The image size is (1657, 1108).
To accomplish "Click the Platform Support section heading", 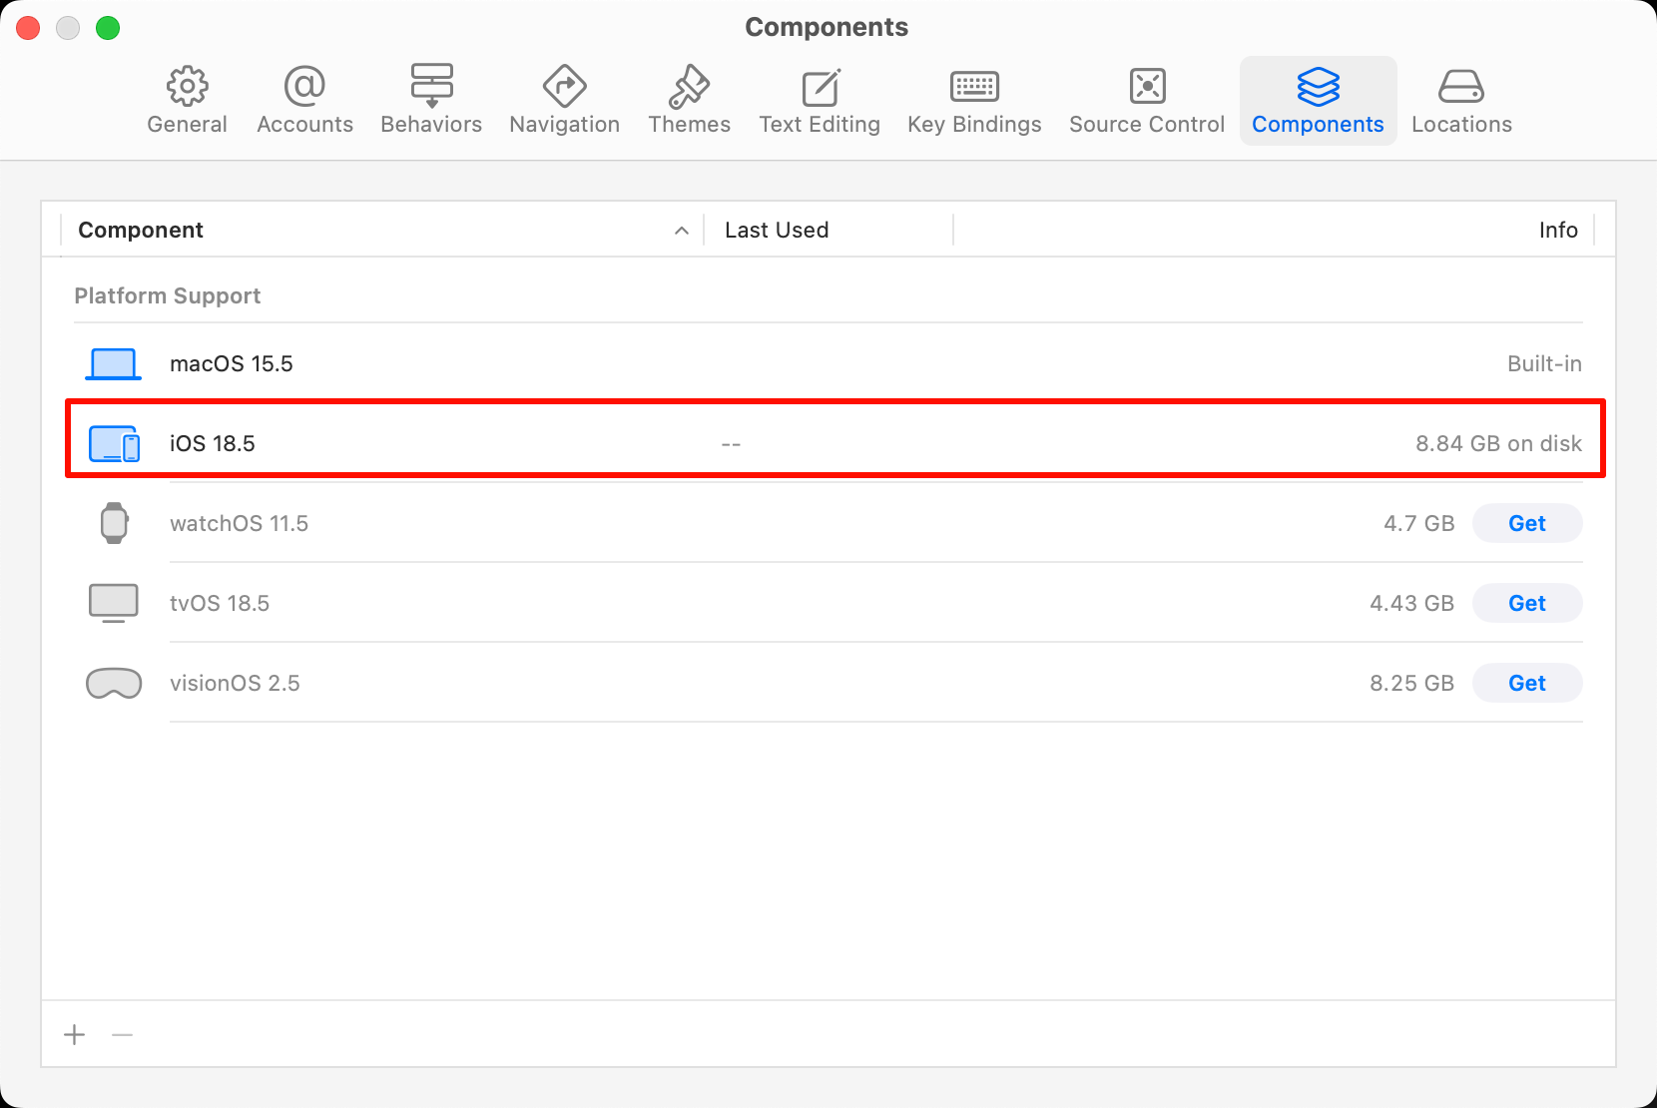I will (168, 296).
